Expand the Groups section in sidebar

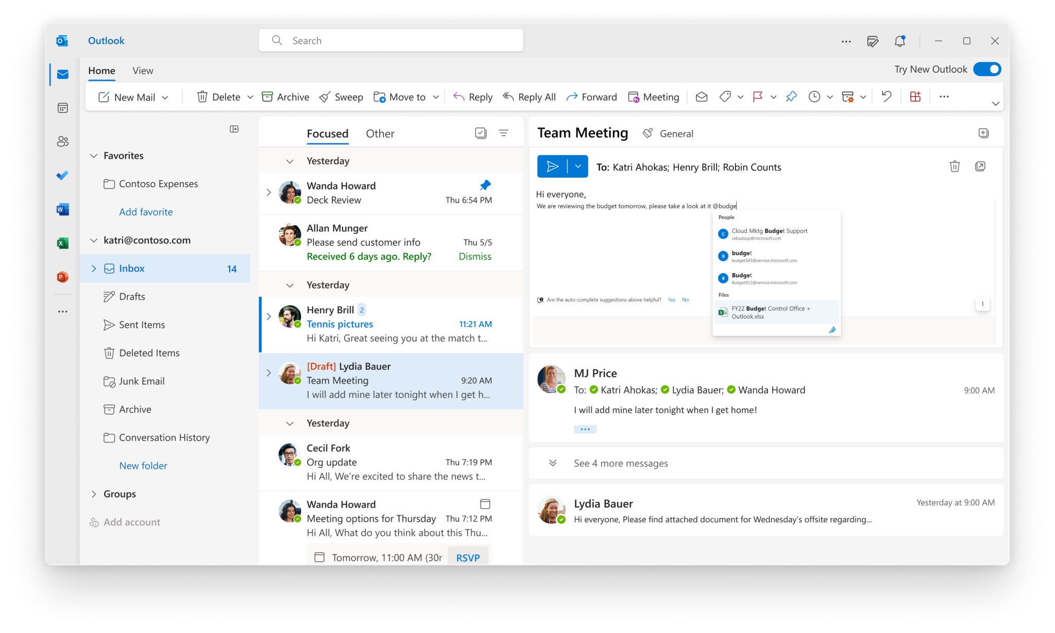click(93, 493)
